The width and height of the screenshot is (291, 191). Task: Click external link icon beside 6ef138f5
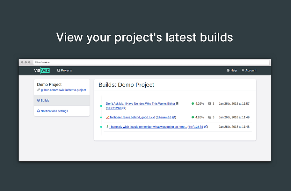click(206, 127)
